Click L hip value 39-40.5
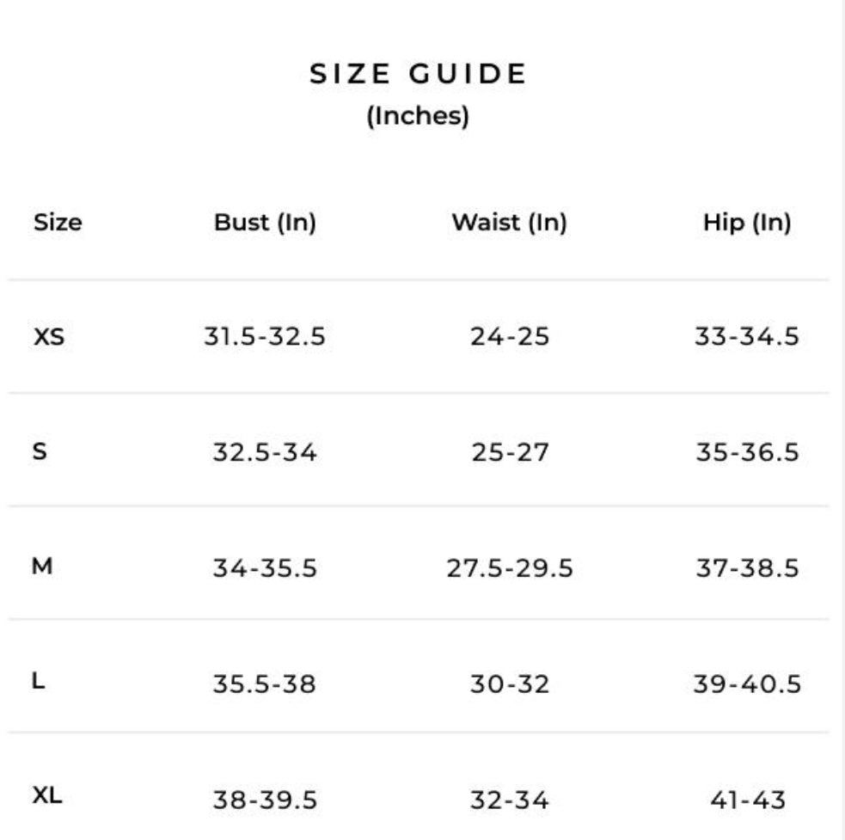This screenshot has height=840, width=845. click(747, 684)
